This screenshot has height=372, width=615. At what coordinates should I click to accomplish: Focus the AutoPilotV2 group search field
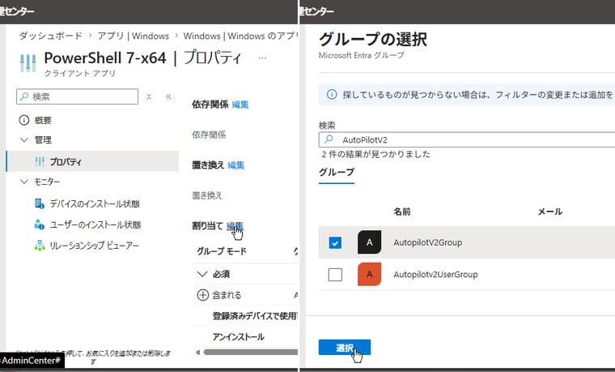(467, 140)
